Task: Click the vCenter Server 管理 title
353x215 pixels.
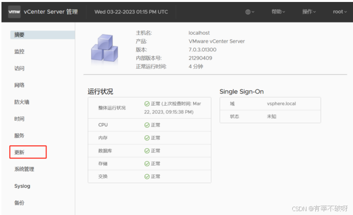Action: (51, 12)
